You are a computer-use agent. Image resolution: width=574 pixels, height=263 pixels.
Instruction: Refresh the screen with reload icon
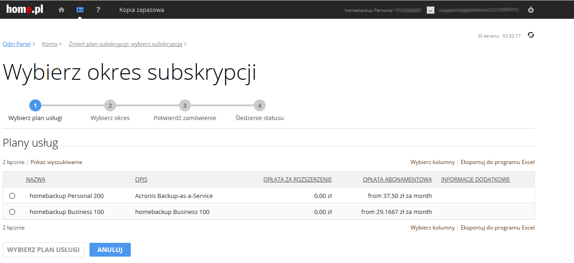(531, 35)
